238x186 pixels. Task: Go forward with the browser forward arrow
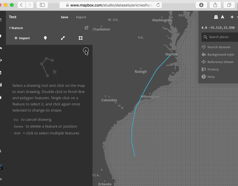(x=30, y=5)
